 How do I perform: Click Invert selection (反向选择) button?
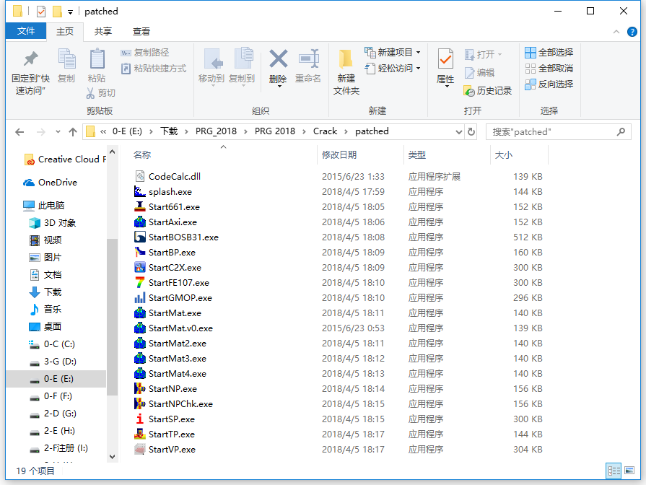coord(549,84)
